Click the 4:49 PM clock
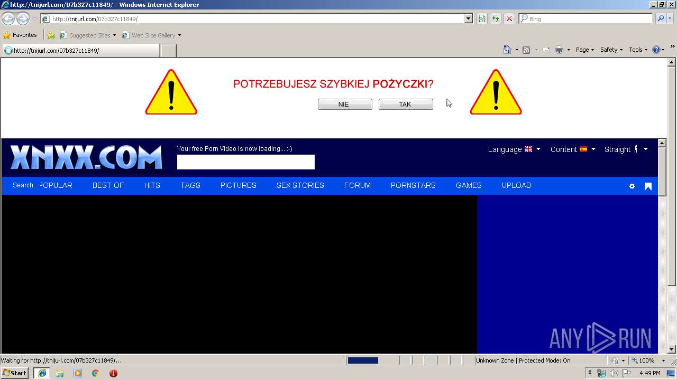This screenshot has width=677, height=380. (x=650, y=373)
